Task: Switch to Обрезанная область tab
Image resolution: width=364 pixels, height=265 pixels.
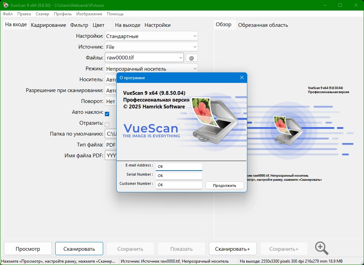Action: click(263, 25)
